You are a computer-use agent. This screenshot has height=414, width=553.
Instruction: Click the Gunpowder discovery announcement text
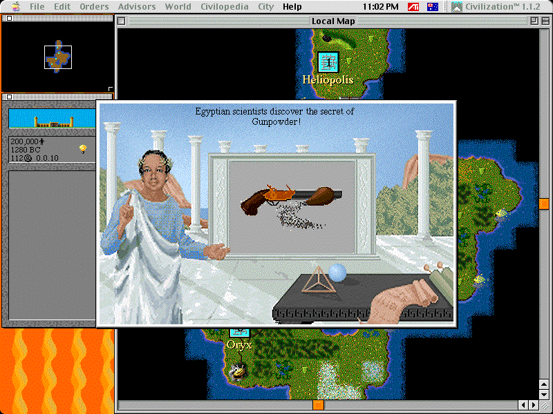coord(274,117)
